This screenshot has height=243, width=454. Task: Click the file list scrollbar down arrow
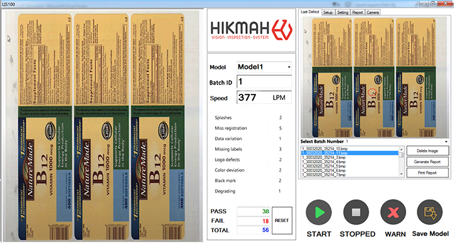click(x=401, y=174)
